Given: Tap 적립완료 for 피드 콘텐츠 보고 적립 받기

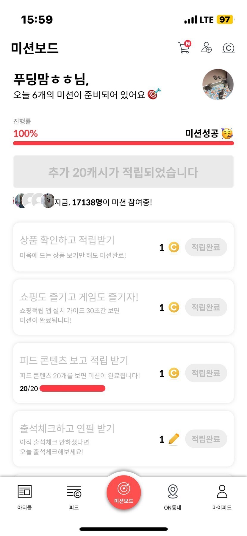Looking at the screenshot, I should pos(206,373).
